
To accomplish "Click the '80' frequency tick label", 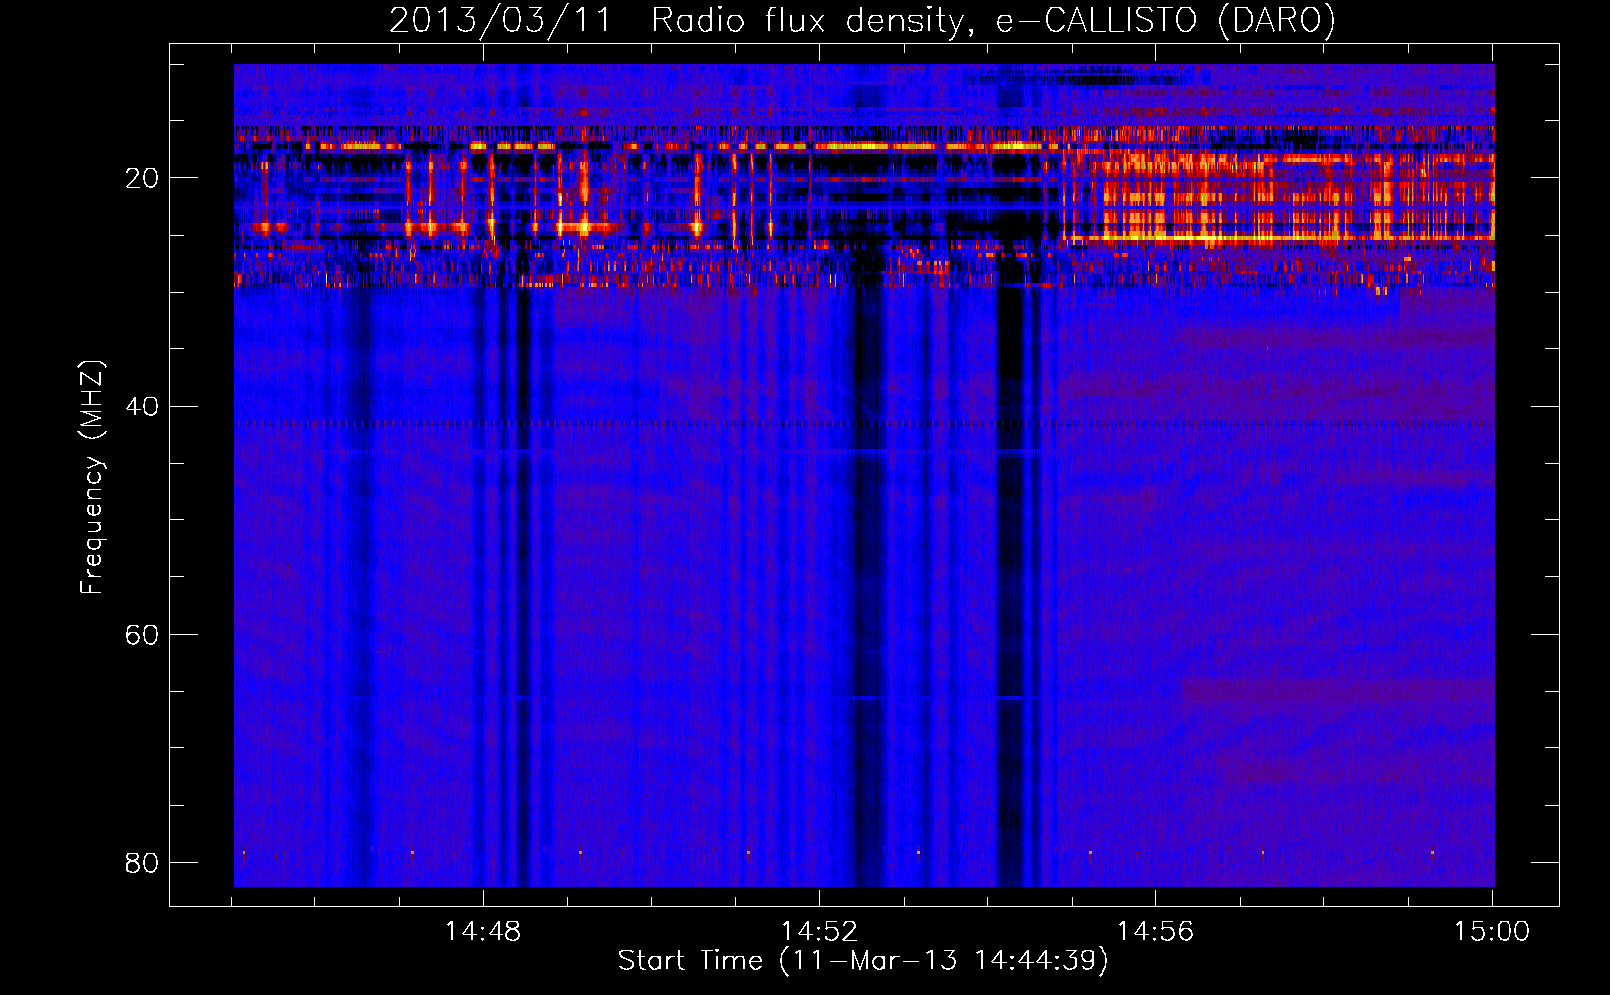I will [142, 863].
